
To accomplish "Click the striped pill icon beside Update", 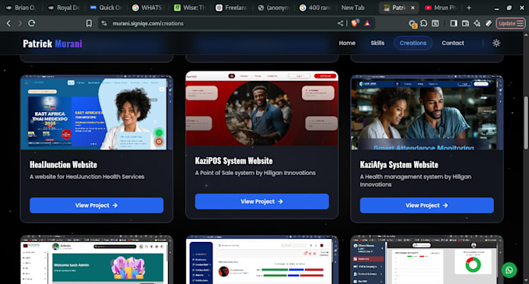I will [489, 23].
